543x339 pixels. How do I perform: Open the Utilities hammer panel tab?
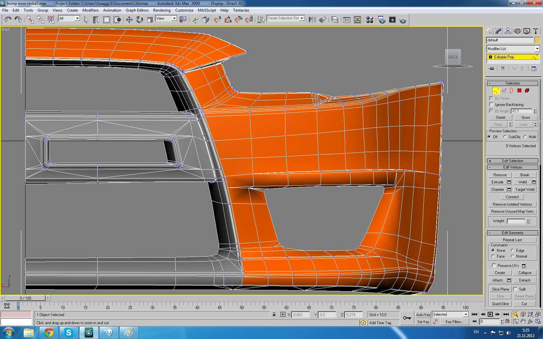point(536,31)
